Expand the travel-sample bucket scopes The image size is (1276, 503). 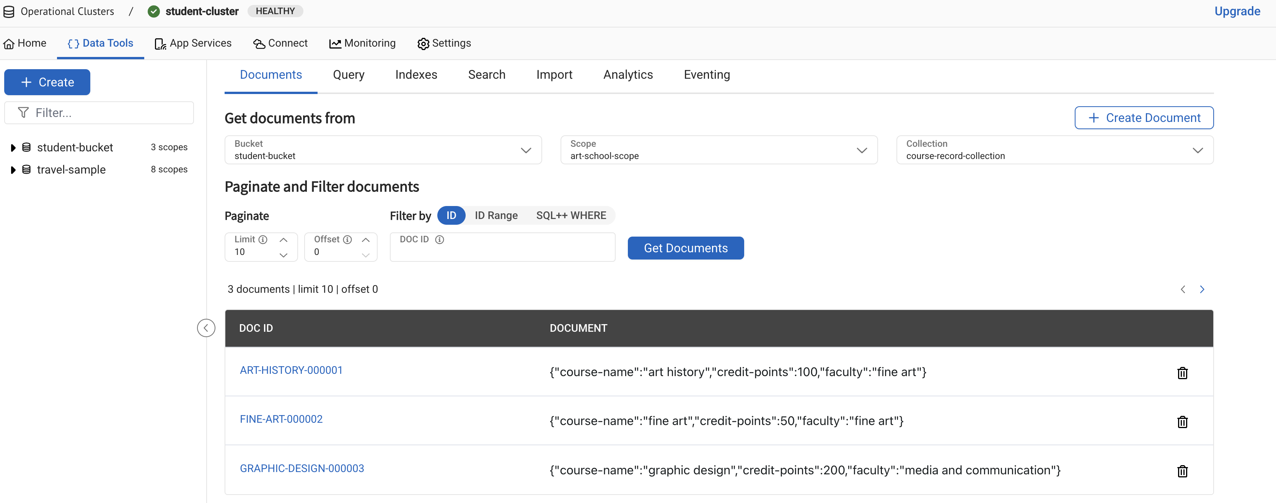(x=13, y=169)
